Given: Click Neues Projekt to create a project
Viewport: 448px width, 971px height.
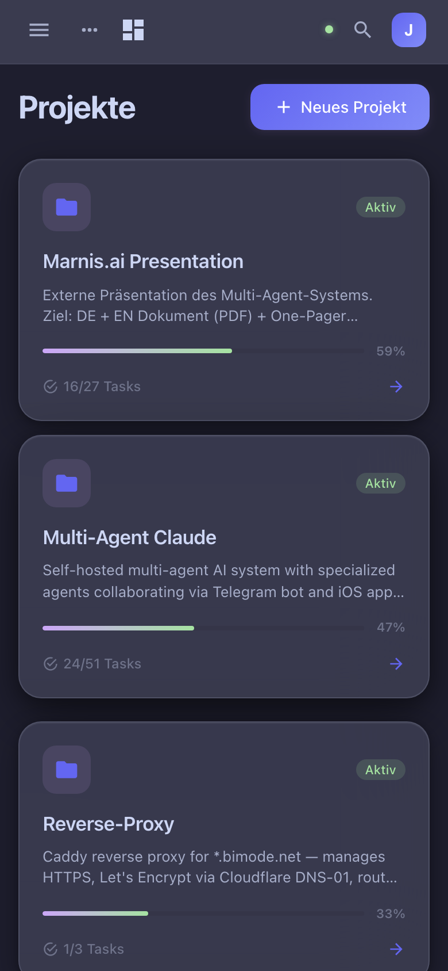Looking at the screenshot, I should coord(339,107).
